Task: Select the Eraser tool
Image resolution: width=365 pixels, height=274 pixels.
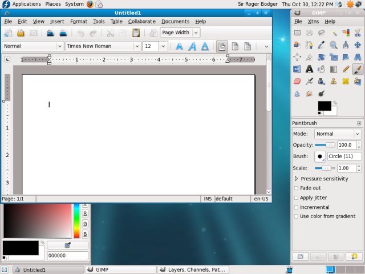Action: click(297, 81)
